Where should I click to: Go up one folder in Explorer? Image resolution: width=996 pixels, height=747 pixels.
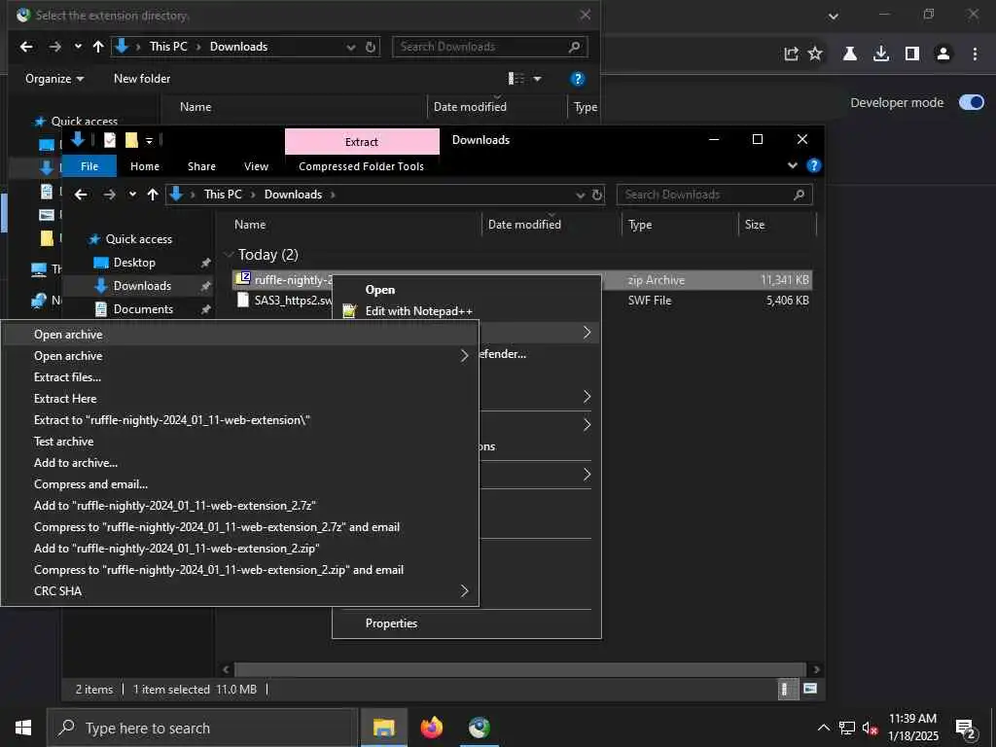[x=153, y=195]
